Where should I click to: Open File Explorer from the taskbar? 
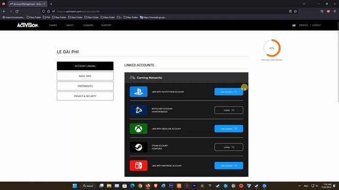pyautogui.click(x=109, y=186)
